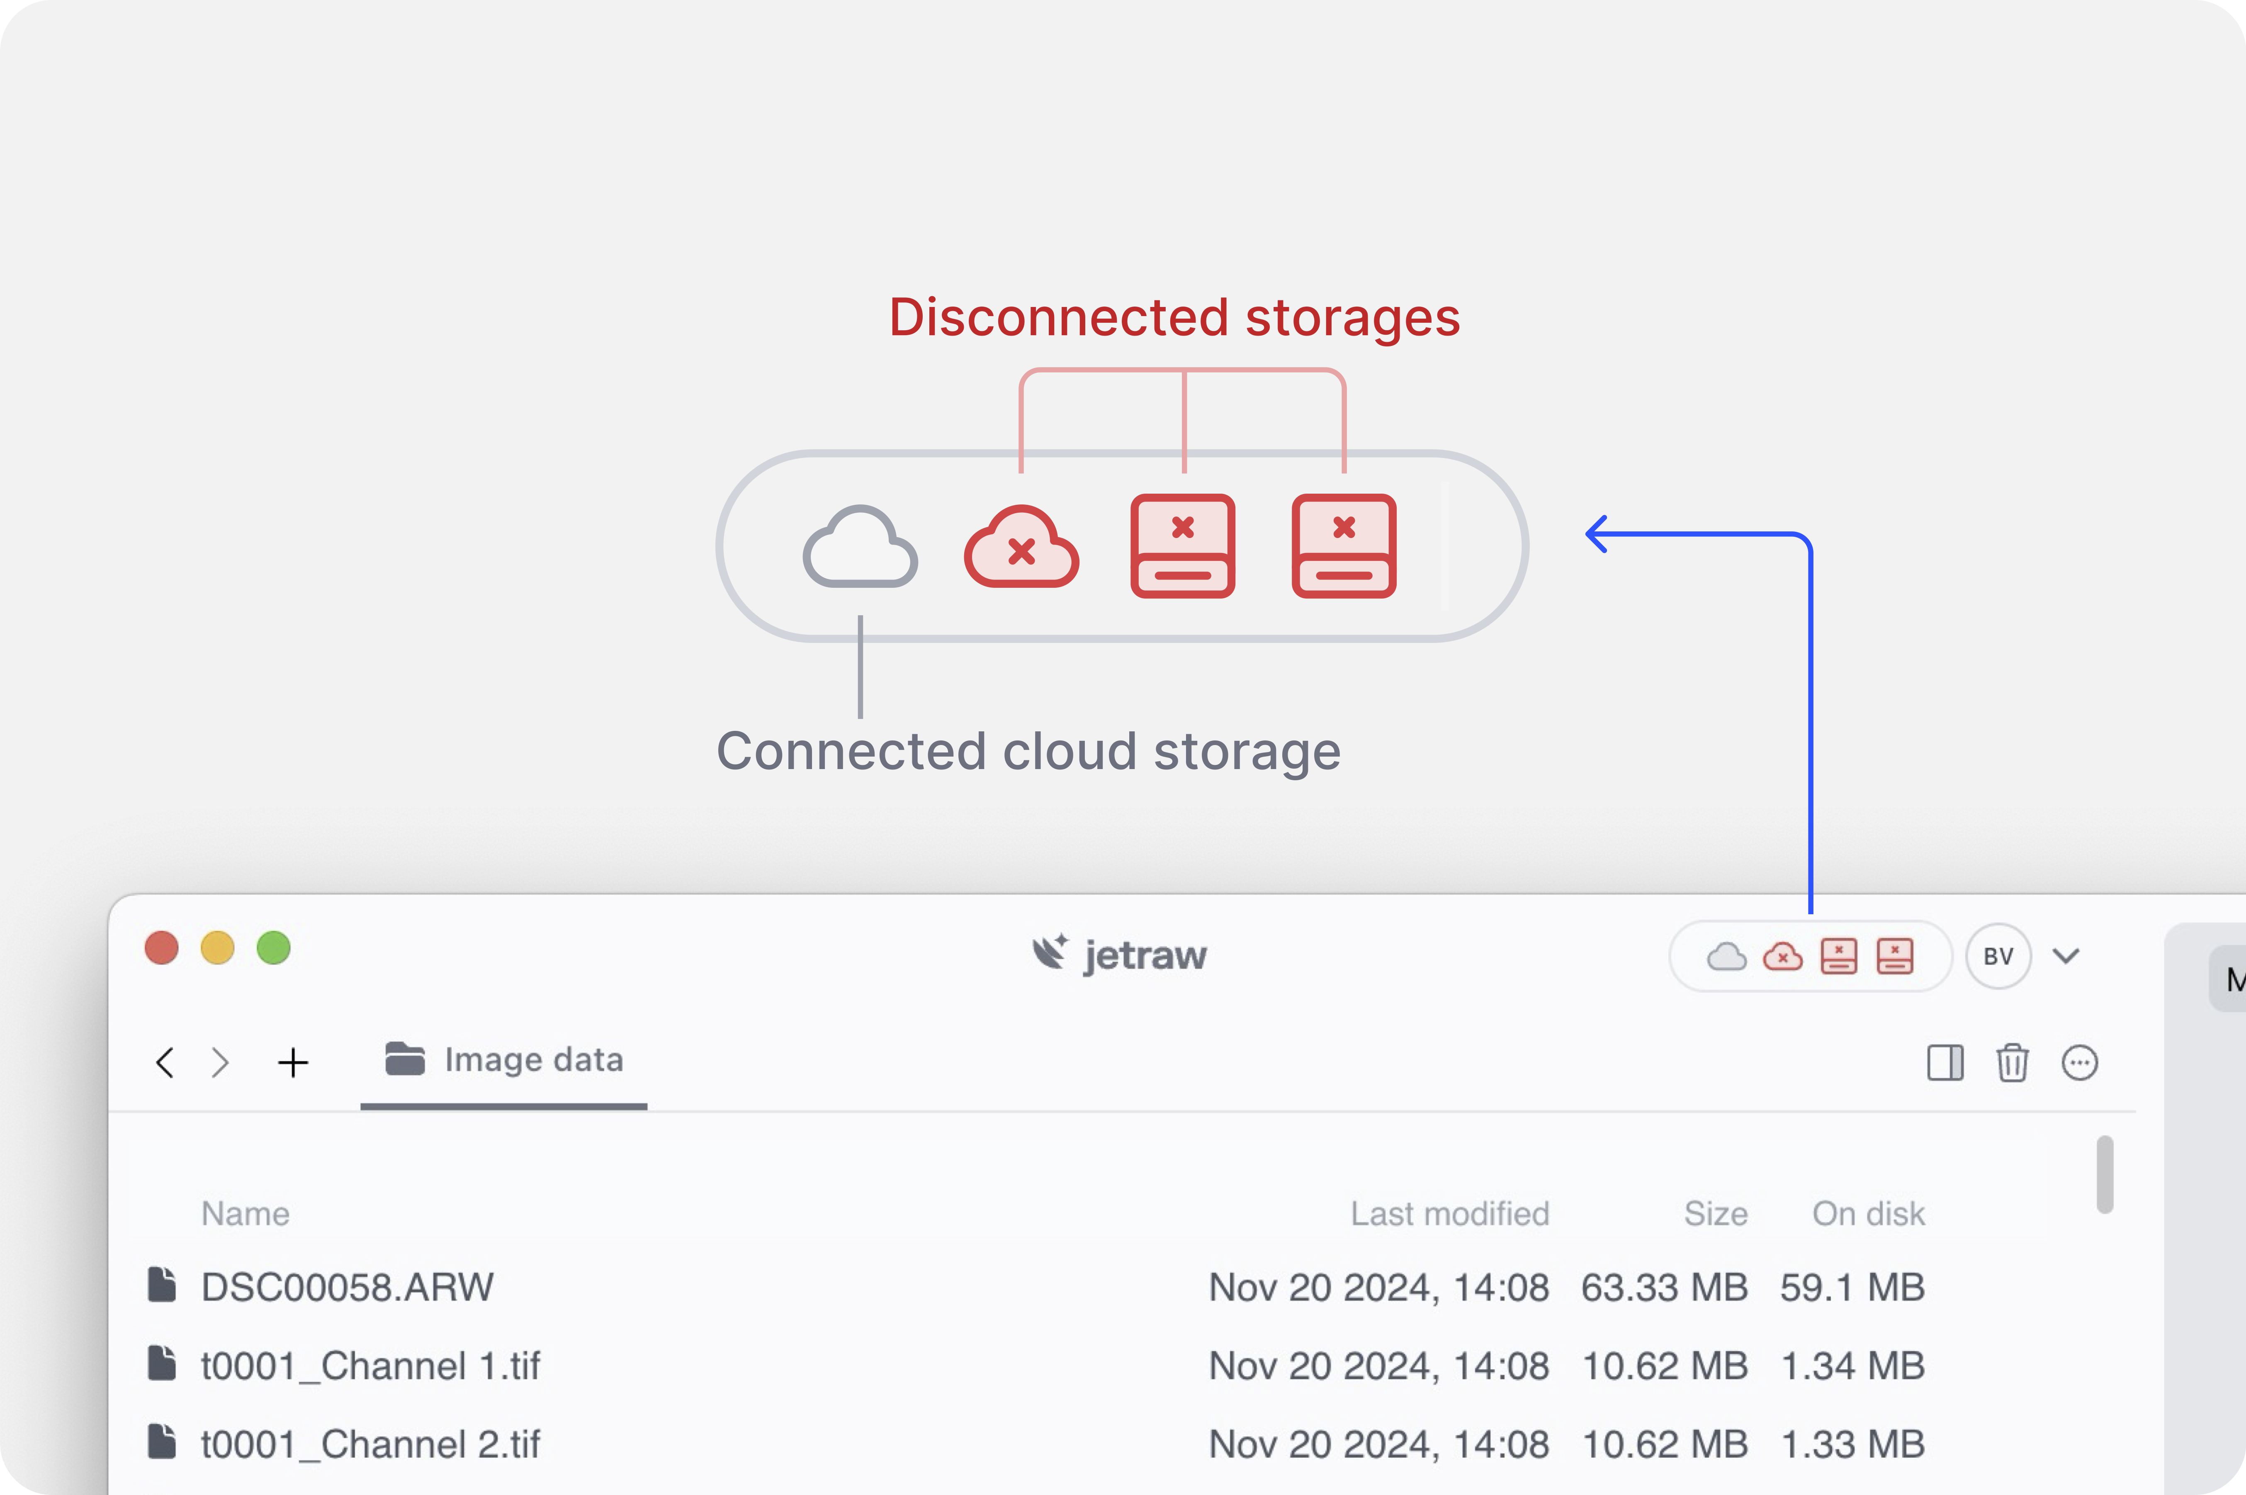Toggle the sidebar panel icon
The image size is (2246, 1495).
[1945, 1062]
